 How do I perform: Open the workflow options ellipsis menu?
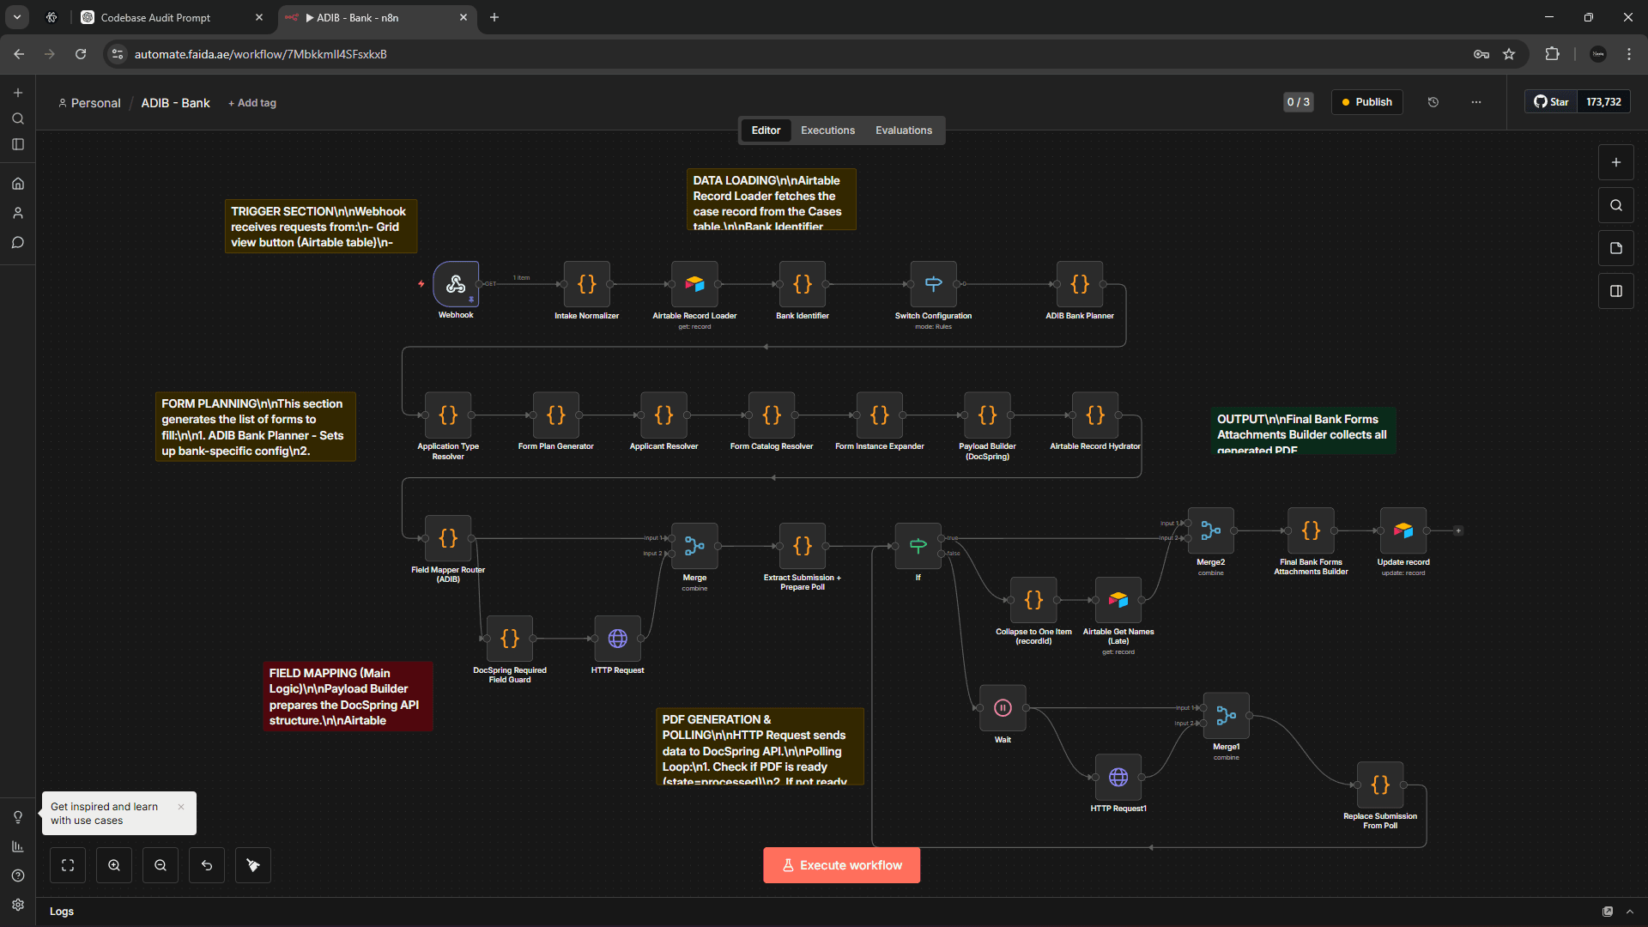[x=1475, y=101]
